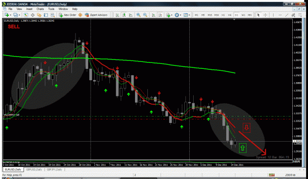308x179 pixels.
Task: Open the File menu
Action: (10, 9)
